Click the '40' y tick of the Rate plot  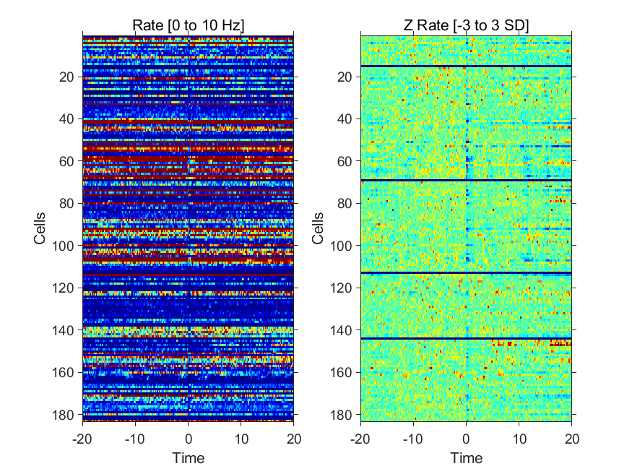pyautogui.click(x=66, y=119)
